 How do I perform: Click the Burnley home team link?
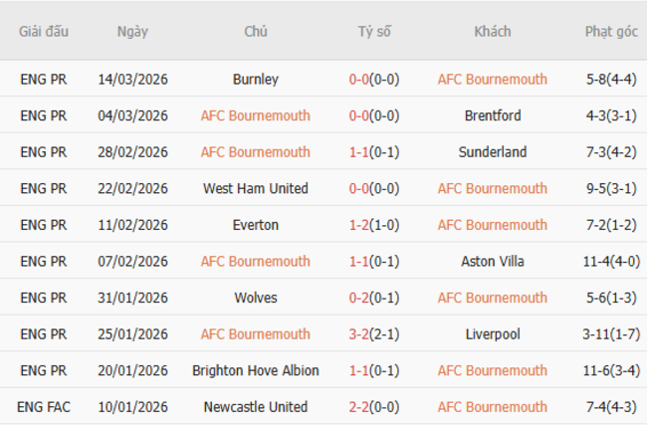coord(256,80)
